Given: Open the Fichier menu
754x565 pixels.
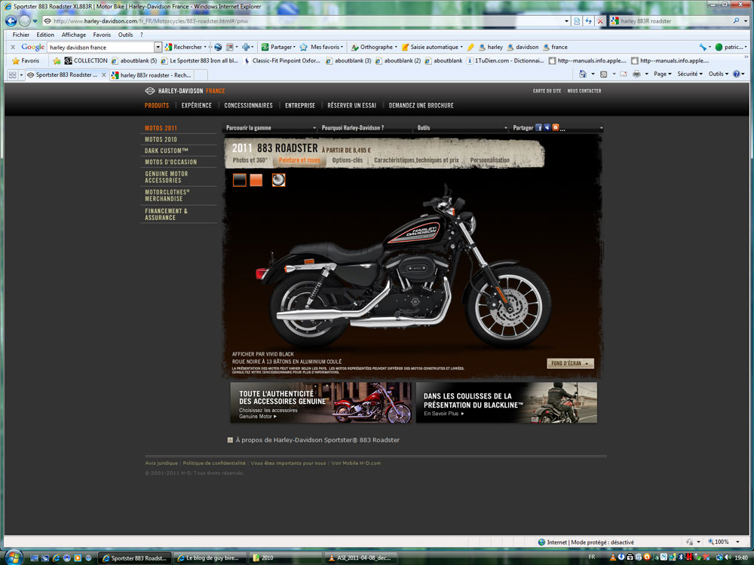Looking at the screenshot, I should (x=20, y=35).
